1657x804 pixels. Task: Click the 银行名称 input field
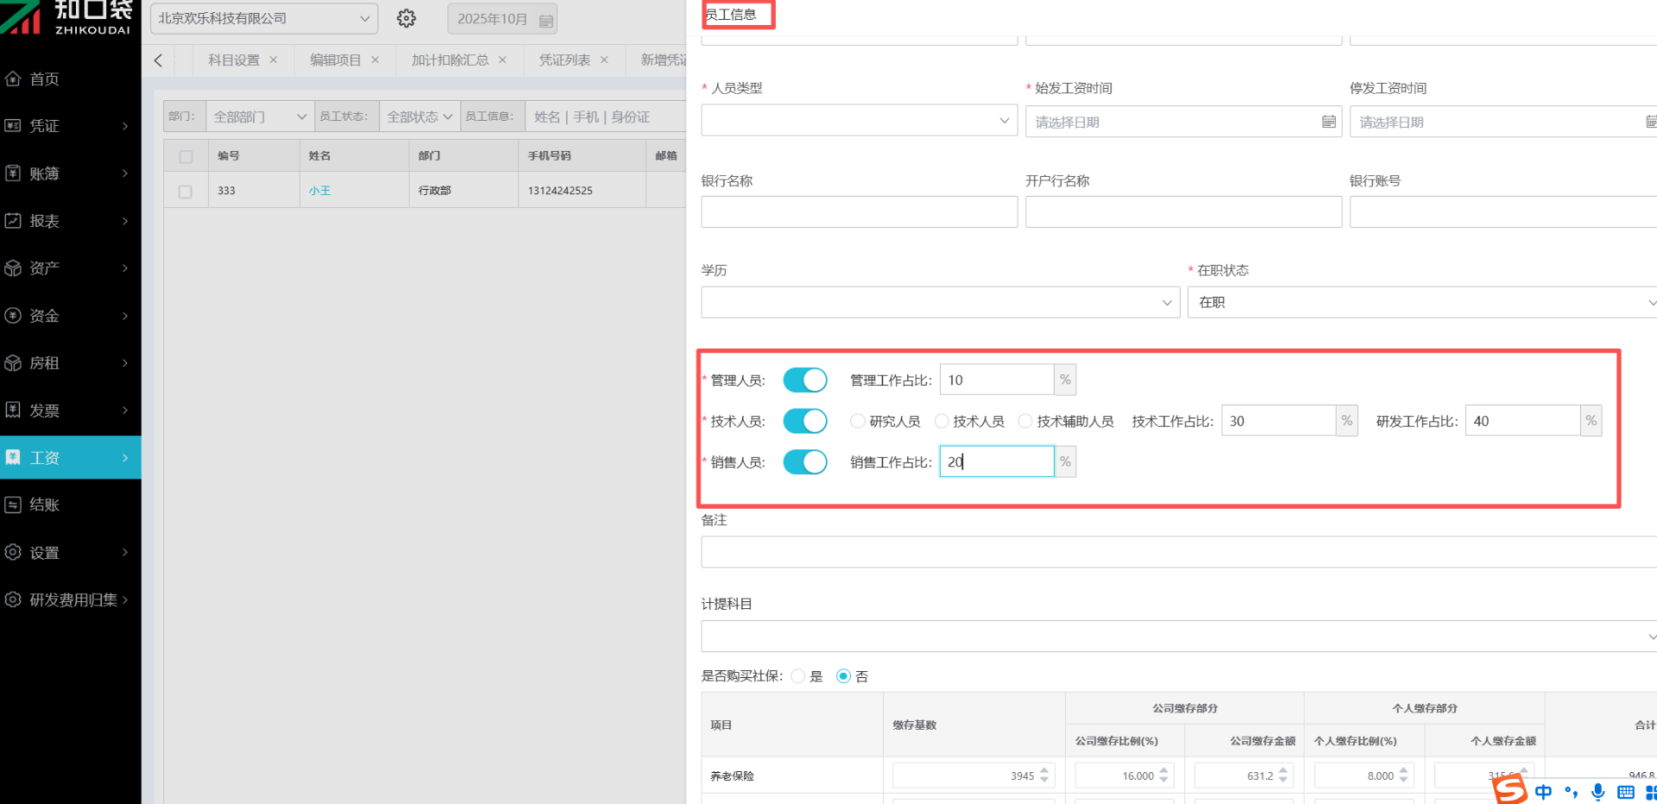point(859,212)
